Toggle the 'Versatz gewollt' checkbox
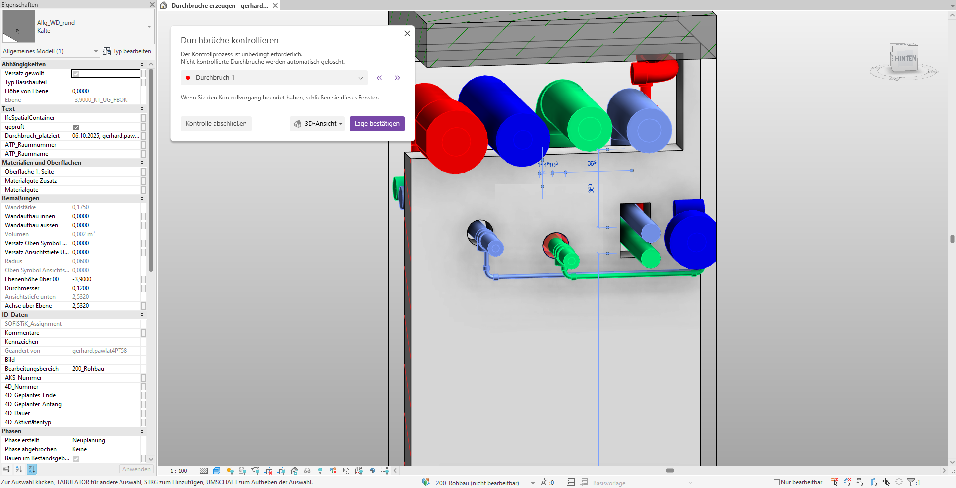Screen dimensions: 956x488 tap(76, 74)
